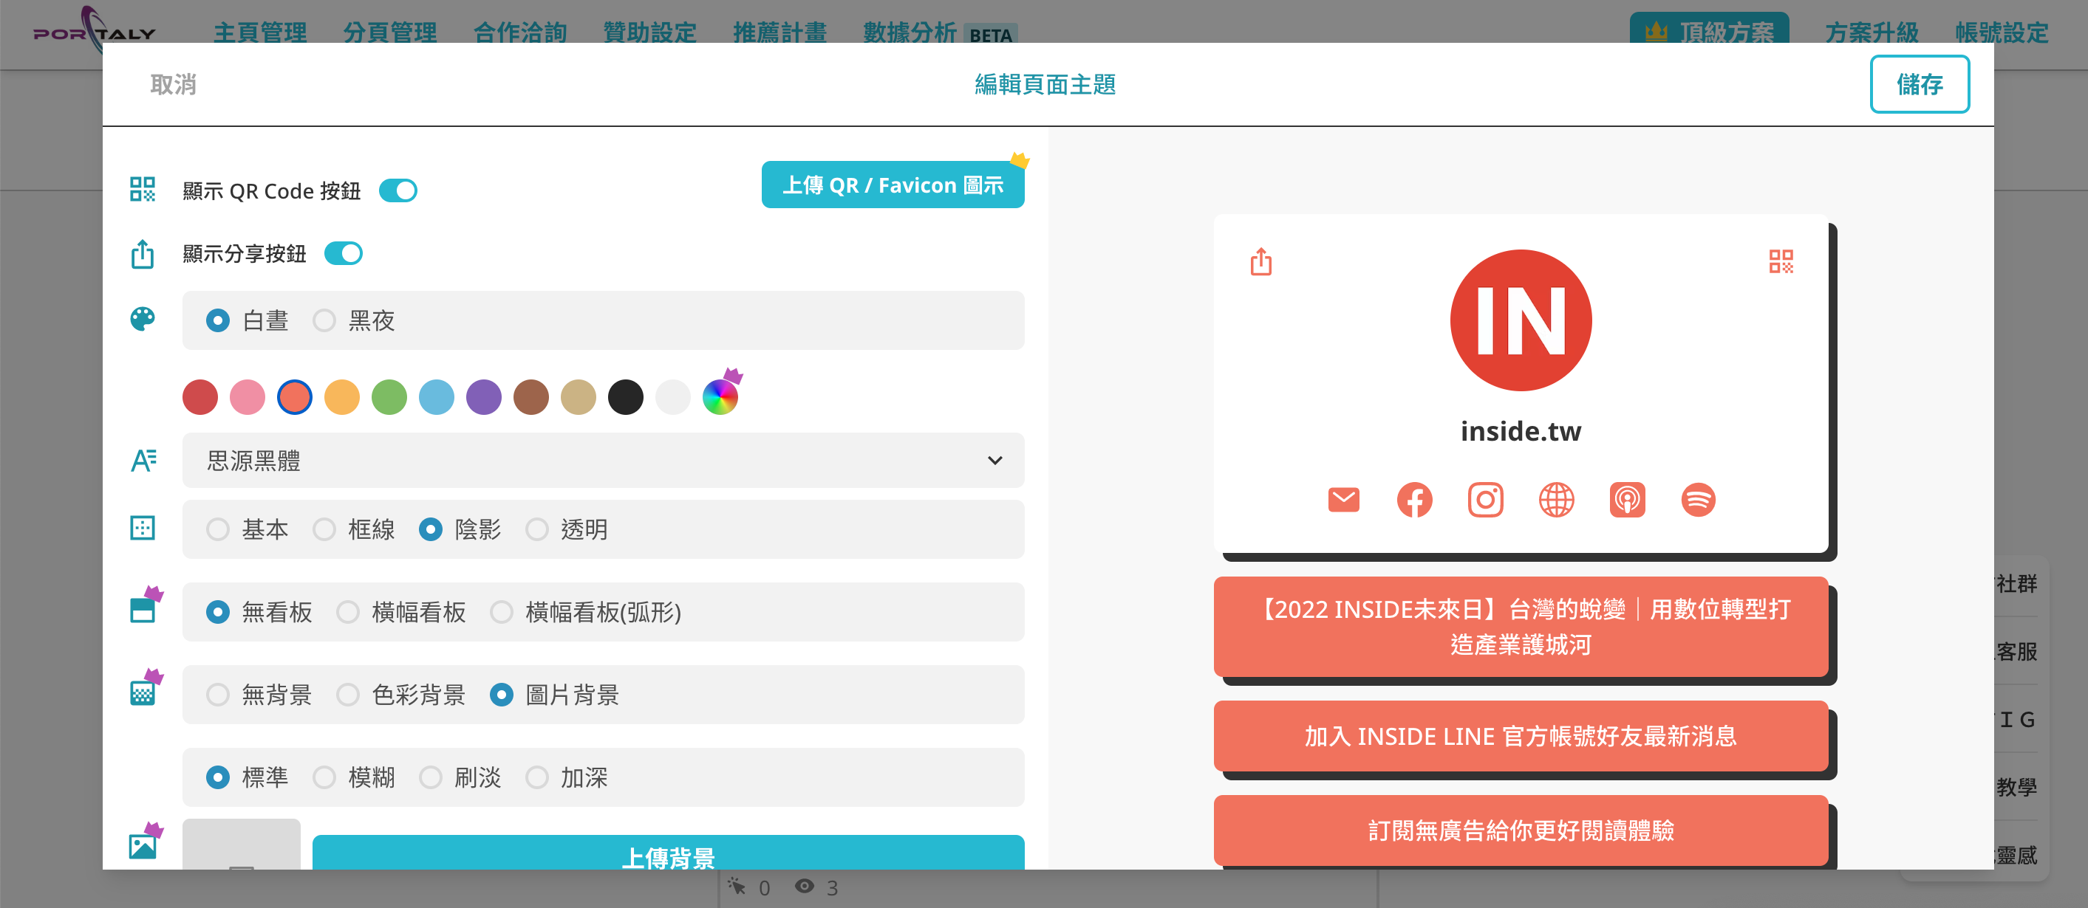2088x908 pixels.
Task: Open the 帳號設定 account settings link
Action: tap(2002, 32)
